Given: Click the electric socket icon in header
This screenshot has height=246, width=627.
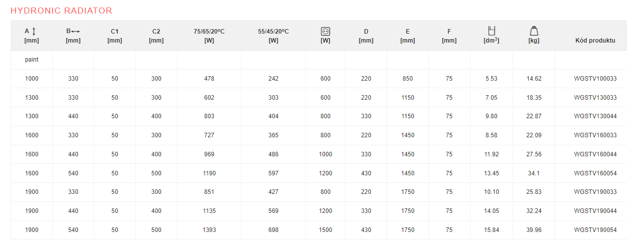Looking at the screenshot, I should 326,32.
